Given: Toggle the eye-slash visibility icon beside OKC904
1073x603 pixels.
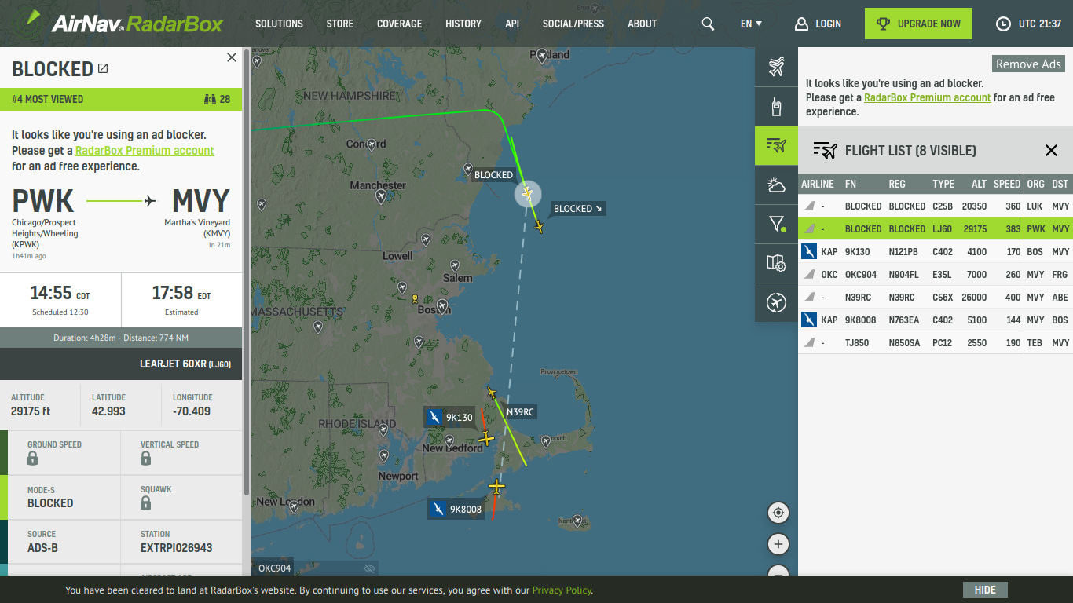Looking at the screenshot, I should [370, 568].
